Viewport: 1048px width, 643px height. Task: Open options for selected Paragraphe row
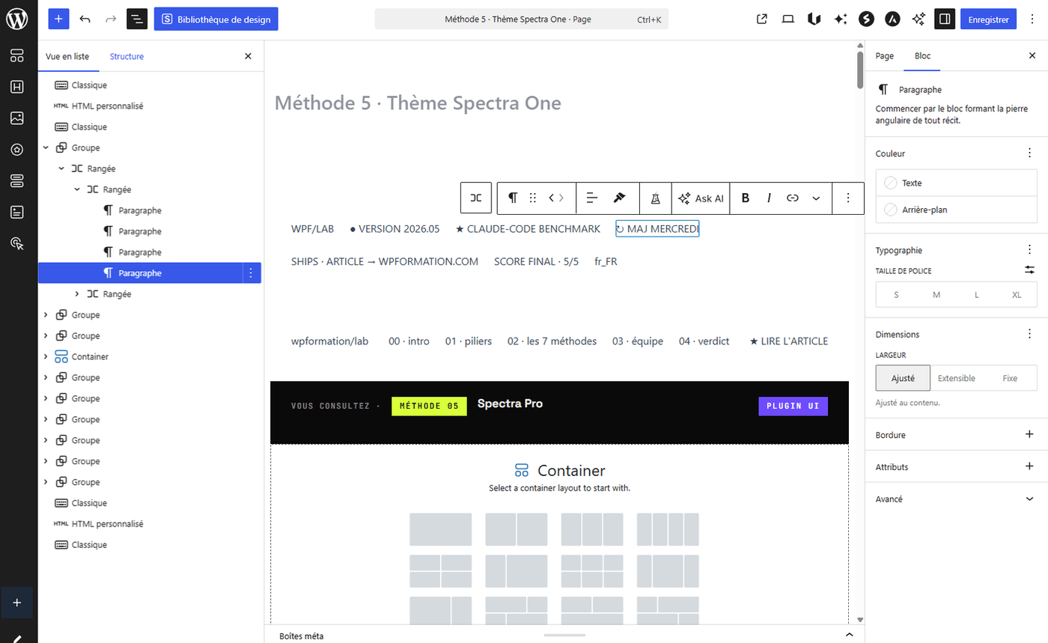[251, 273]
